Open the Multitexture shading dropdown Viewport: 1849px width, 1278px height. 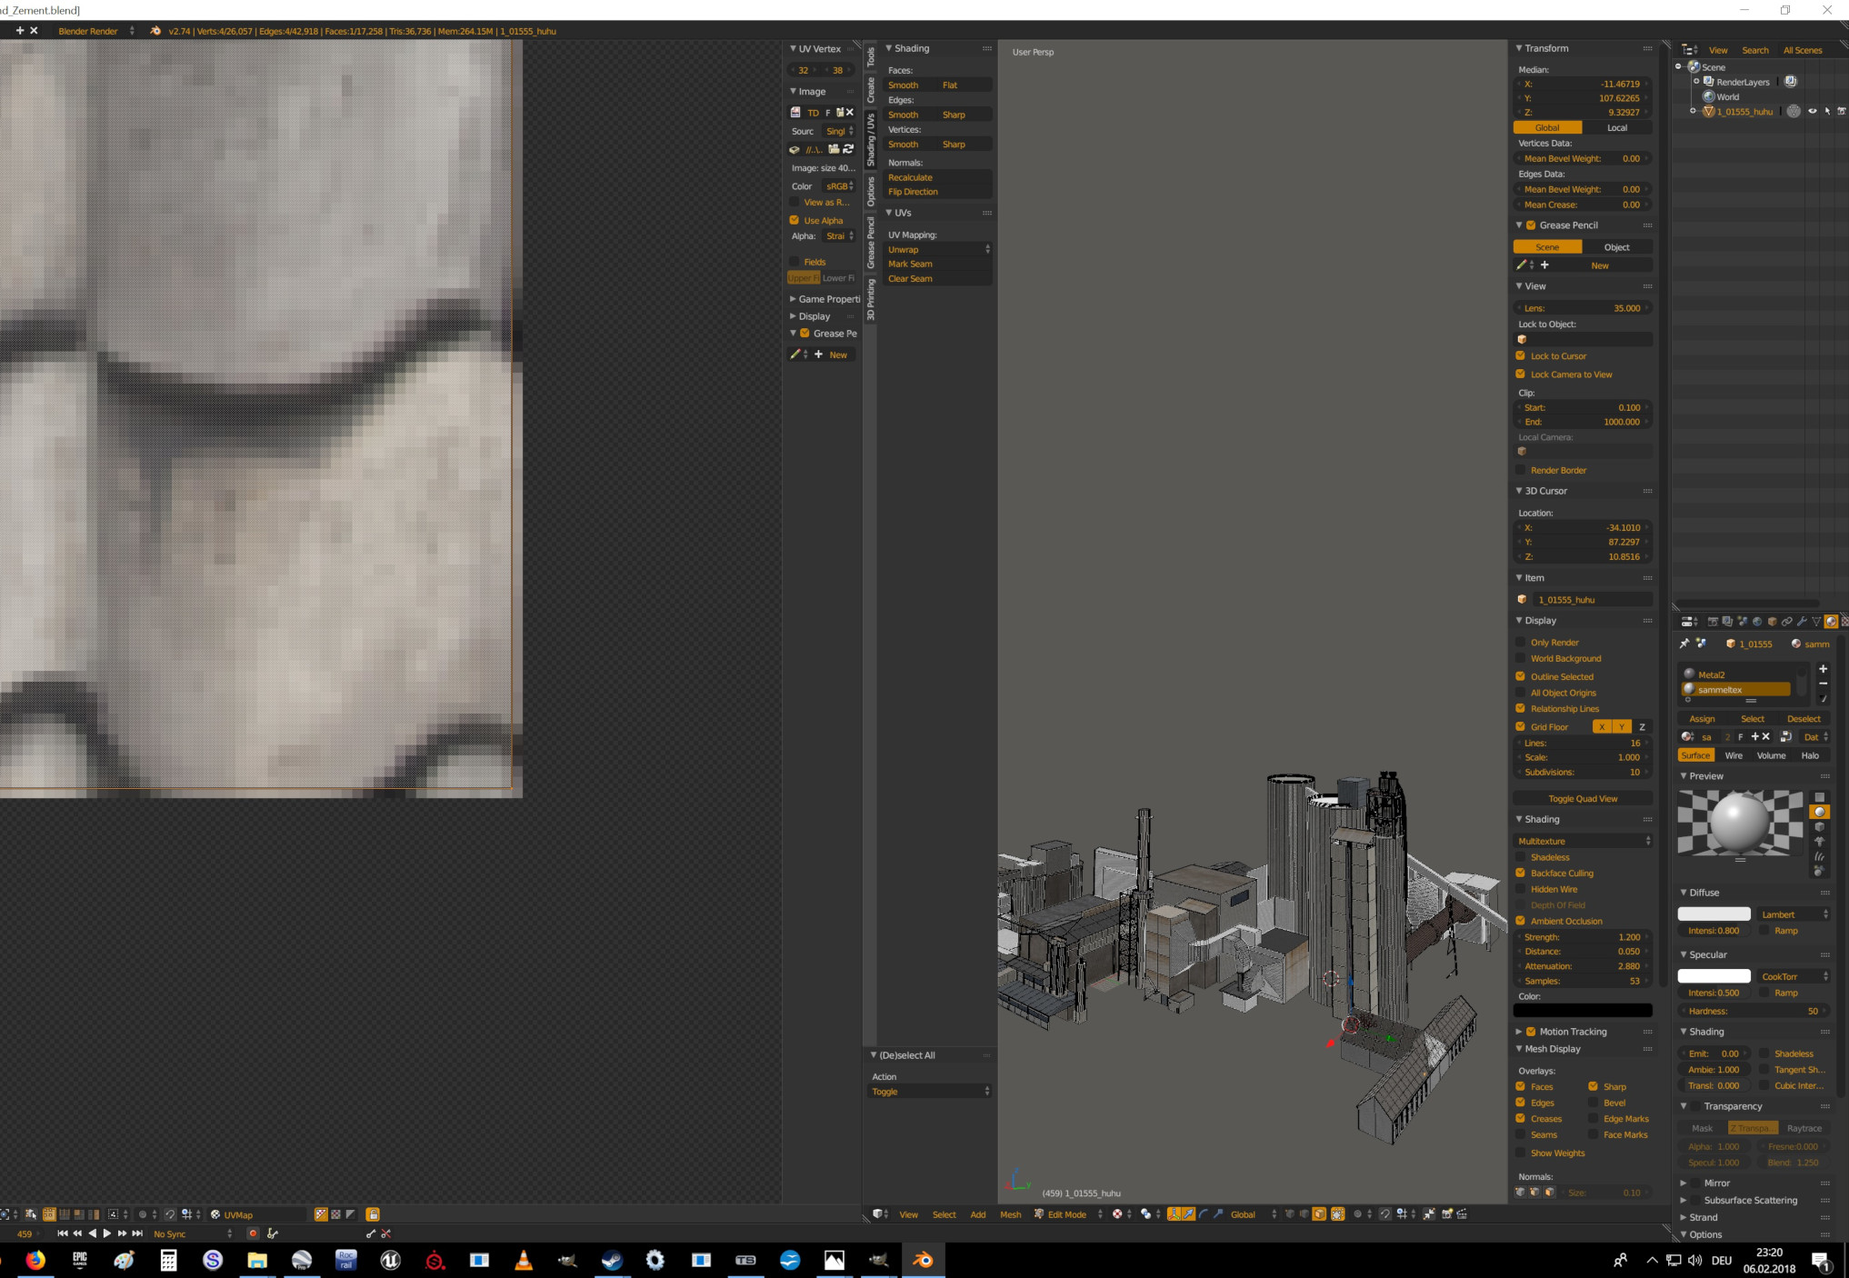point(1583,841)
